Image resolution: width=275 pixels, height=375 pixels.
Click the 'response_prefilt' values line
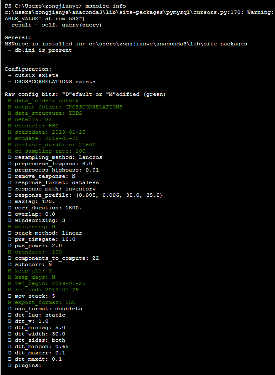click(x=88, y=195)
